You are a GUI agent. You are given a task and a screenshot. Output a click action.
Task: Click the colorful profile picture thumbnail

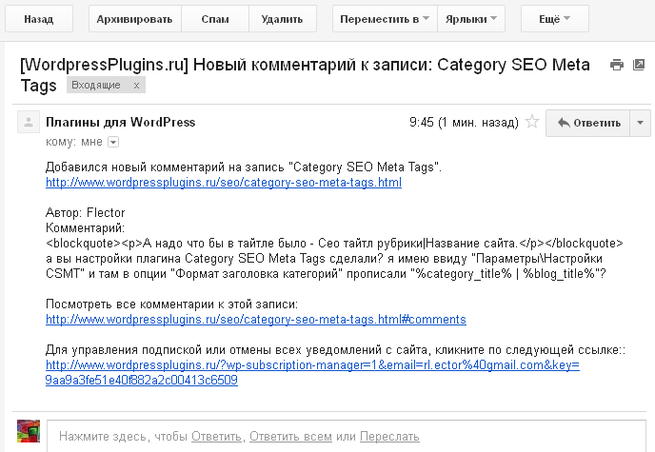point(29,431)
